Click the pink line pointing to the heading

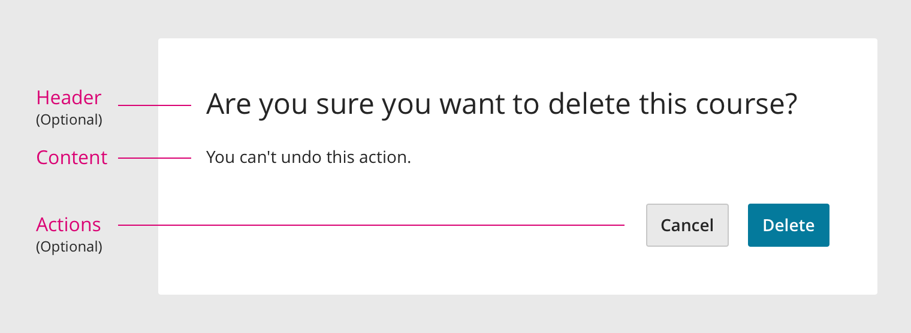click(155, 105)
